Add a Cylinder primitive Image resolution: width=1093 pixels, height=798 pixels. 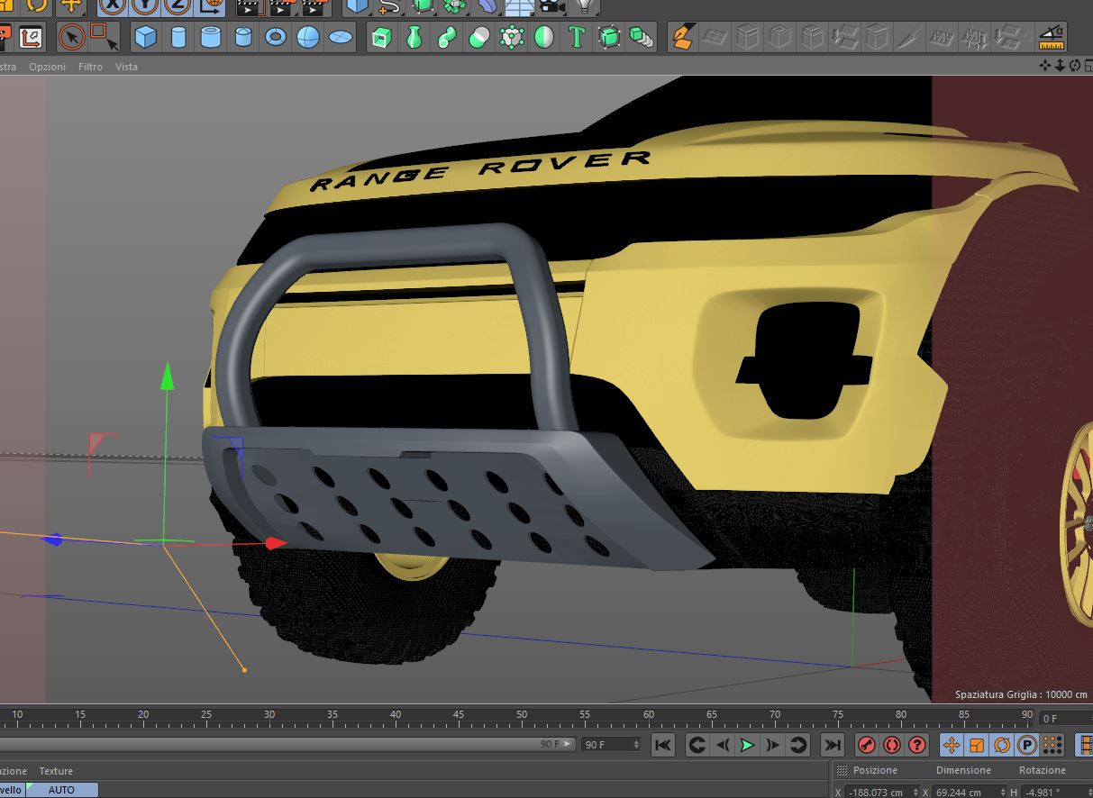coord(178,38)
